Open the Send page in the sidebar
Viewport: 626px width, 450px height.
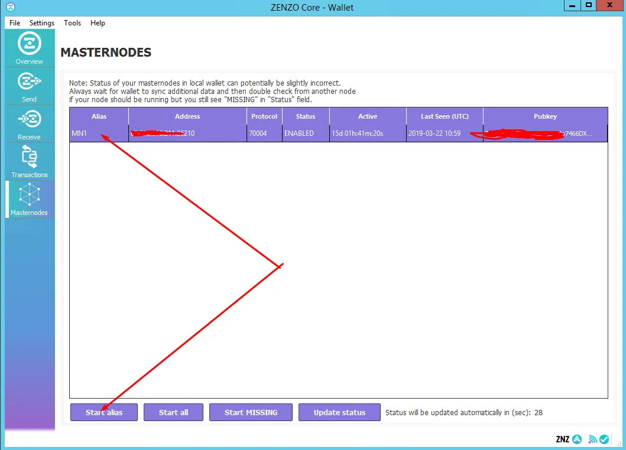(30, 86)
